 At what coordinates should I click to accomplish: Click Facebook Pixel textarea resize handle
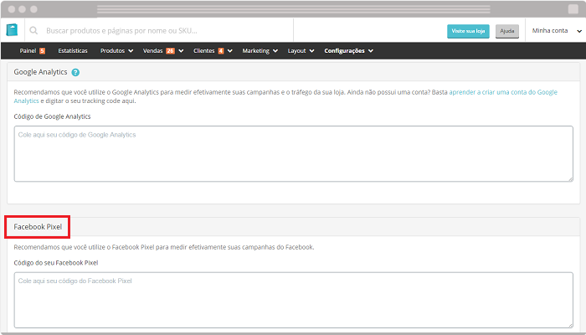tap(571, 326)
